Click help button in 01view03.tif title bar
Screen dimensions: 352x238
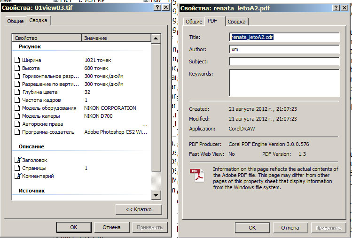tap(157, 8)
